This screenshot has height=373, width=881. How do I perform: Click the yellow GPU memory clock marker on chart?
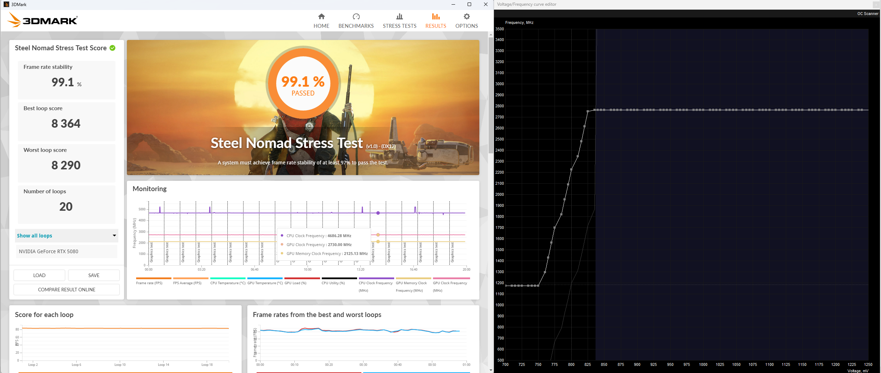(x=378, y=242)
